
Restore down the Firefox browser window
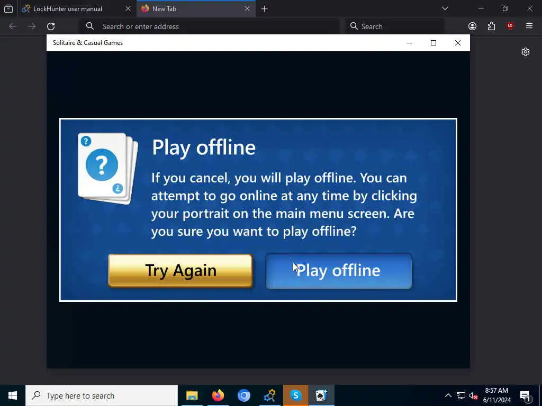click(x=505, y=8)
